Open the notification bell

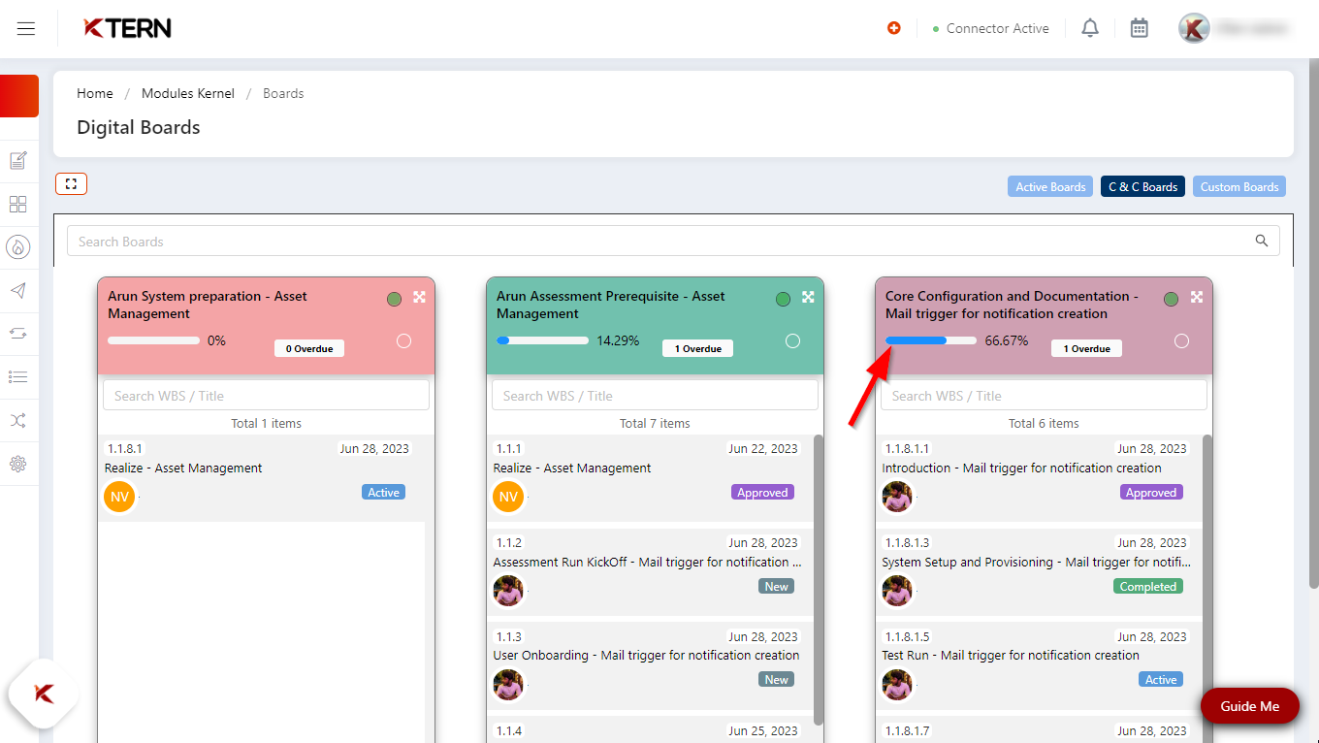[1089, 28]
